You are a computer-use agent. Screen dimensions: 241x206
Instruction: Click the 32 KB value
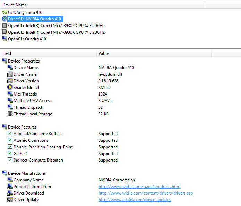click(103, 114)
